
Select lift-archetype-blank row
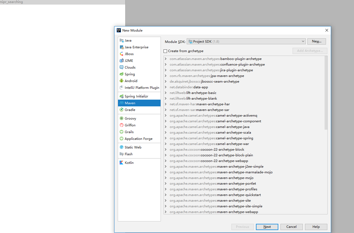(244, 99)
